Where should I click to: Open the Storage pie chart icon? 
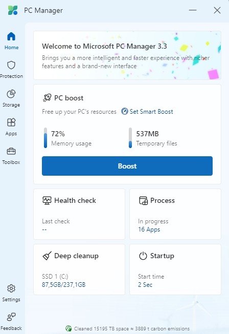coord(11,94)
